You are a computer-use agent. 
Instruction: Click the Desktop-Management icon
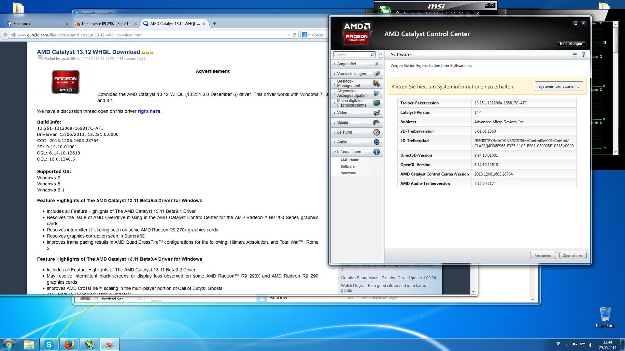376,84
